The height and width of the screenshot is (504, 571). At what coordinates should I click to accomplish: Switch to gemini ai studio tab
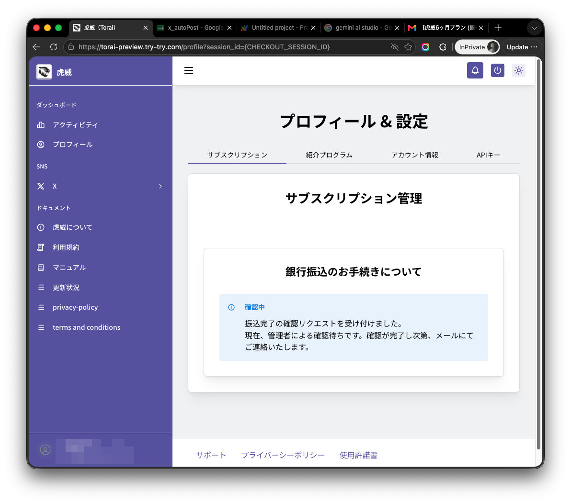362,28
